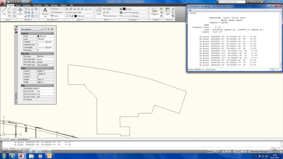Open the Output ribbon tab
The height and width of the screenshot is (159, 283).
pos(63,5)
